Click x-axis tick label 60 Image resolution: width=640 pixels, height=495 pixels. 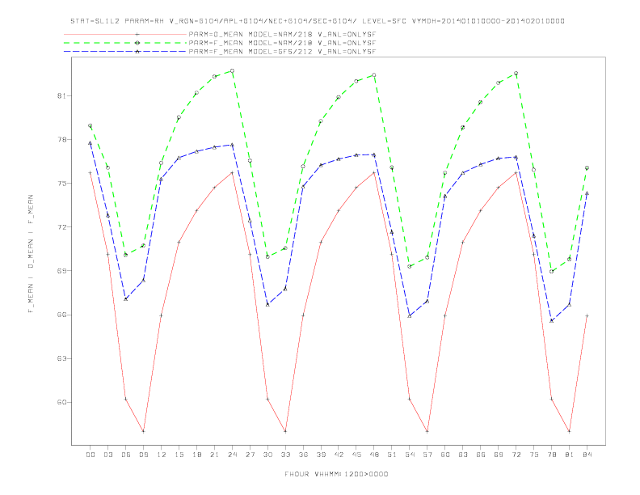(445, 455)
